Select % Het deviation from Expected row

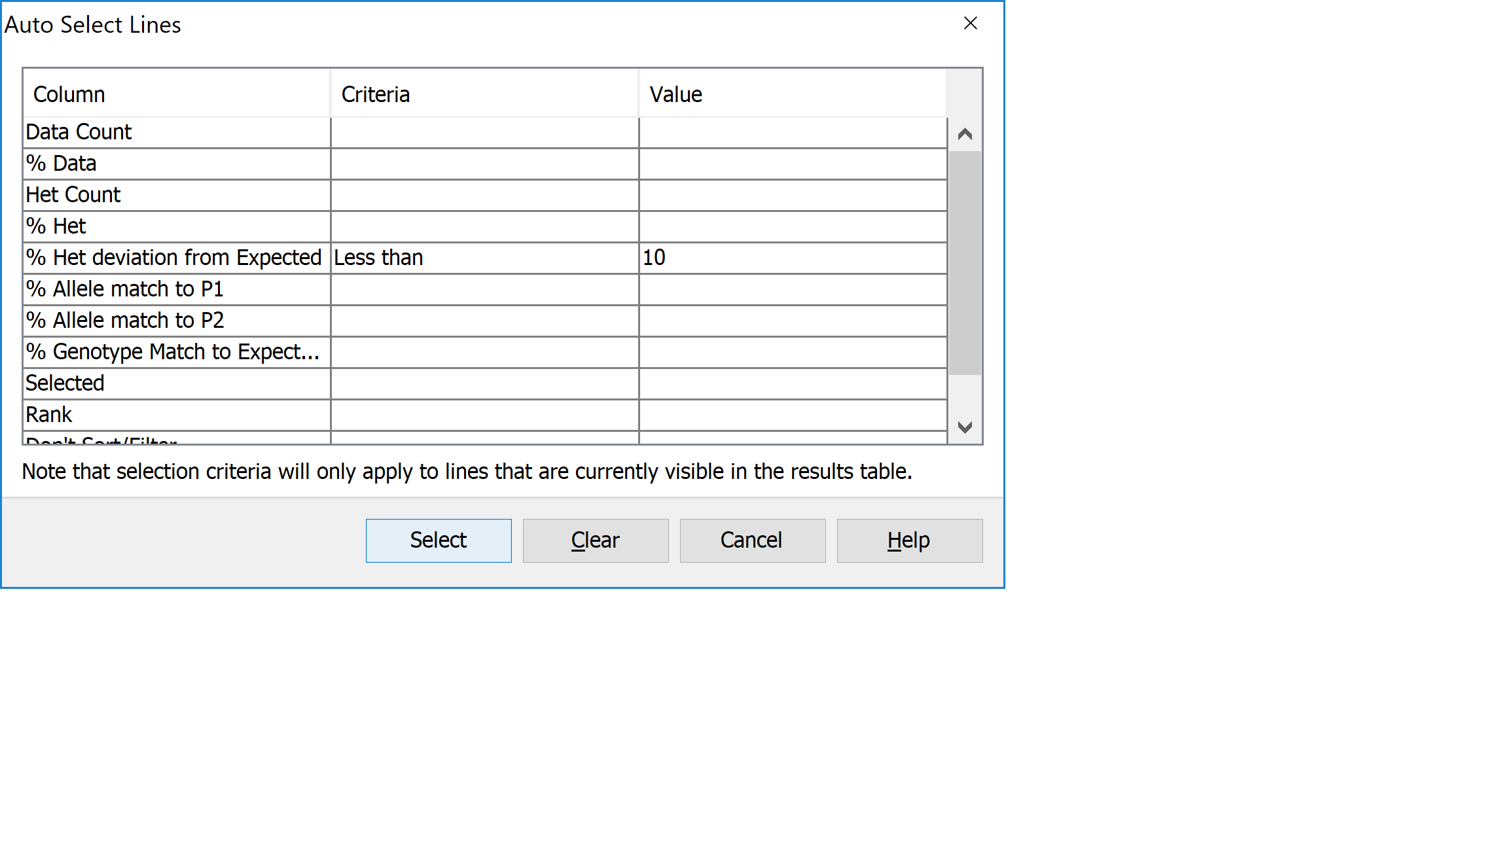pyautogui.click(x=177, y=258)
